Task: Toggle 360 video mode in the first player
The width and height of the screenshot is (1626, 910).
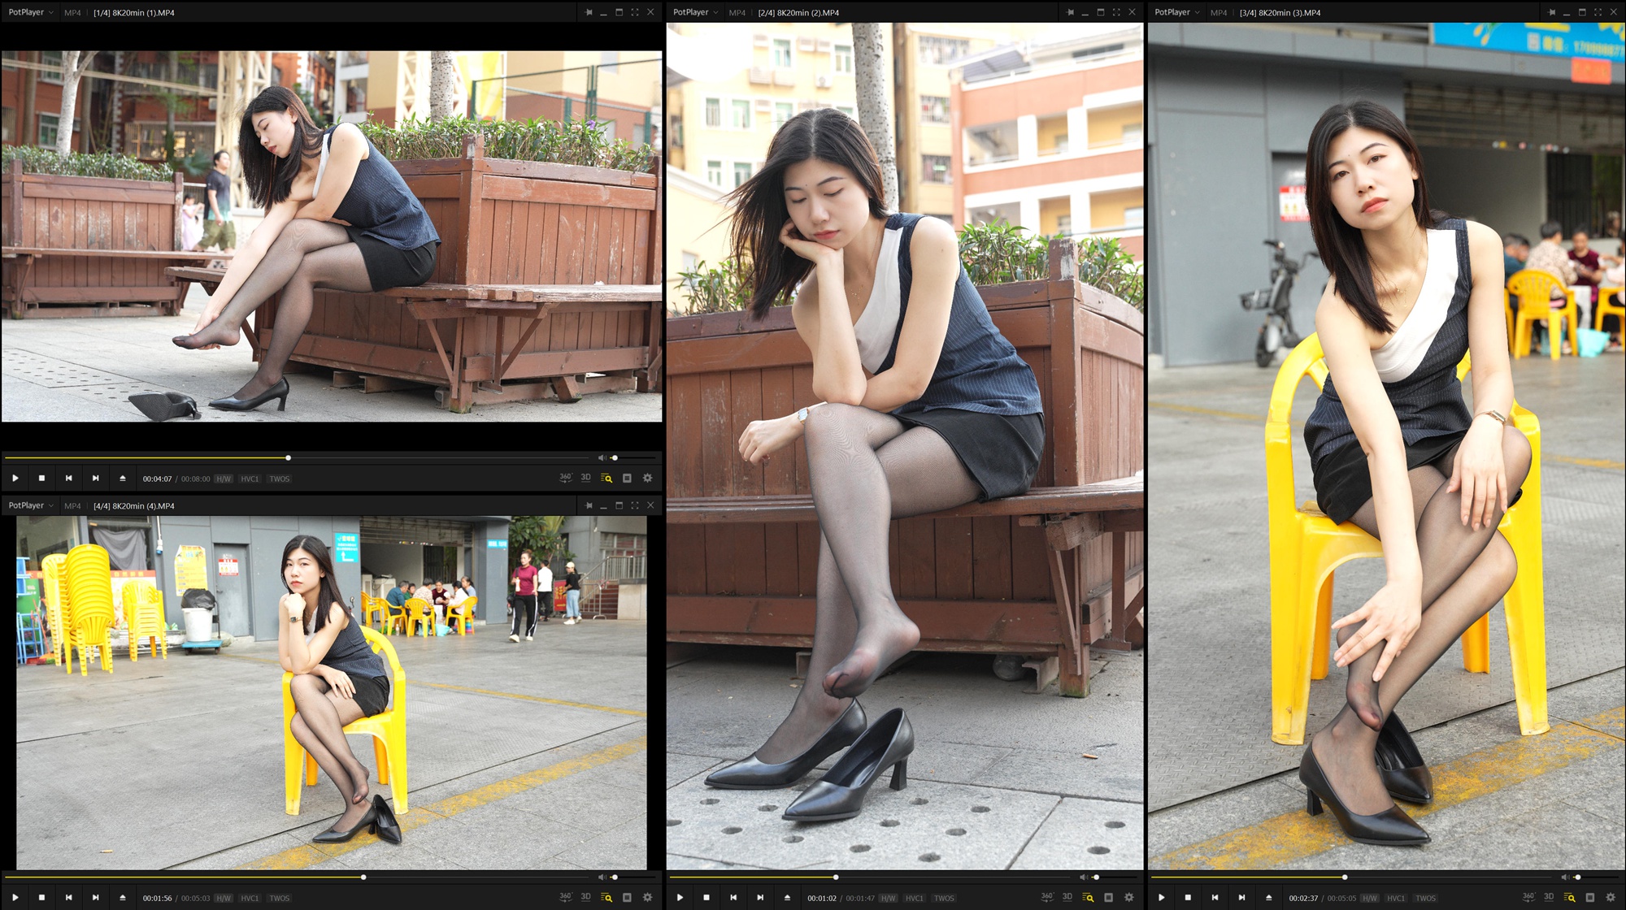Action: pos(565,479)
